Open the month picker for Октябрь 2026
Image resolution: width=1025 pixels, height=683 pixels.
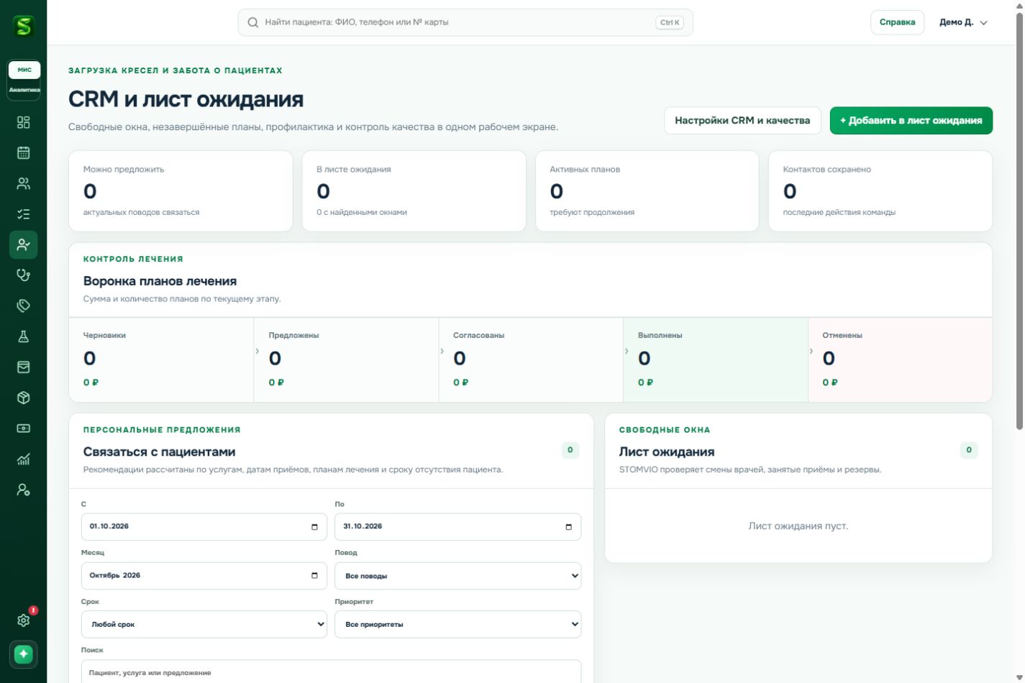coord(314,575)
